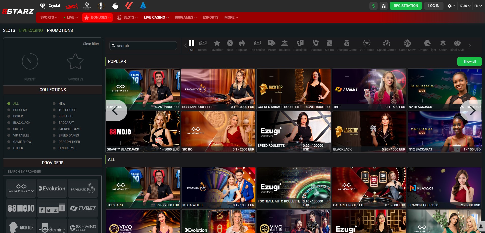Select the ALL collection radio
The width and height of the screenshot is (485, 233).
9,103
